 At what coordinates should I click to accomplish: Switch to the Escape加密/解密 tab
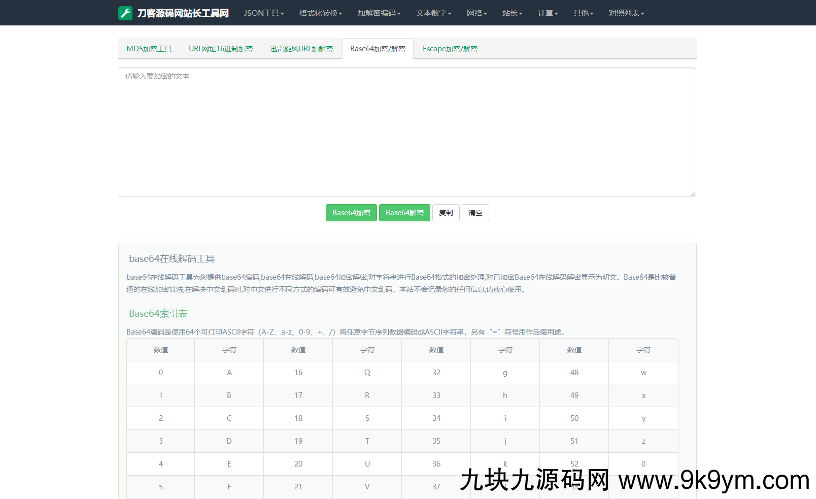point(450,49)
